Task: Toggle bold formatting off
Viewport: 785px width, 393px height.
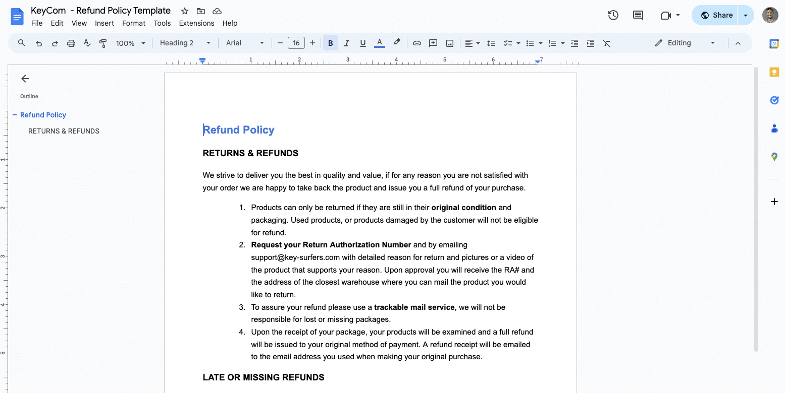Action: pos(330,43)
